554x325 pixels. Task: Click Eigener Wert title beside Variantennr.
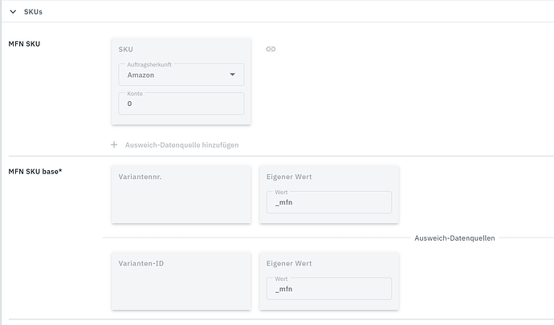pos(287,176)
